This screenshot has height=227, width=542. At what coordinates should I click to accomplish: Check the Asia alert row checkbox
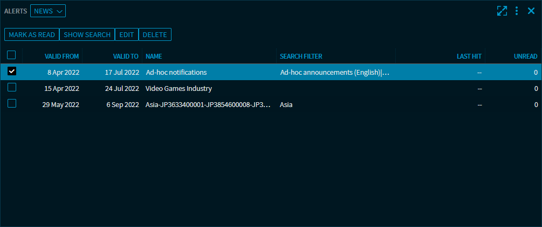coord(11,104)
